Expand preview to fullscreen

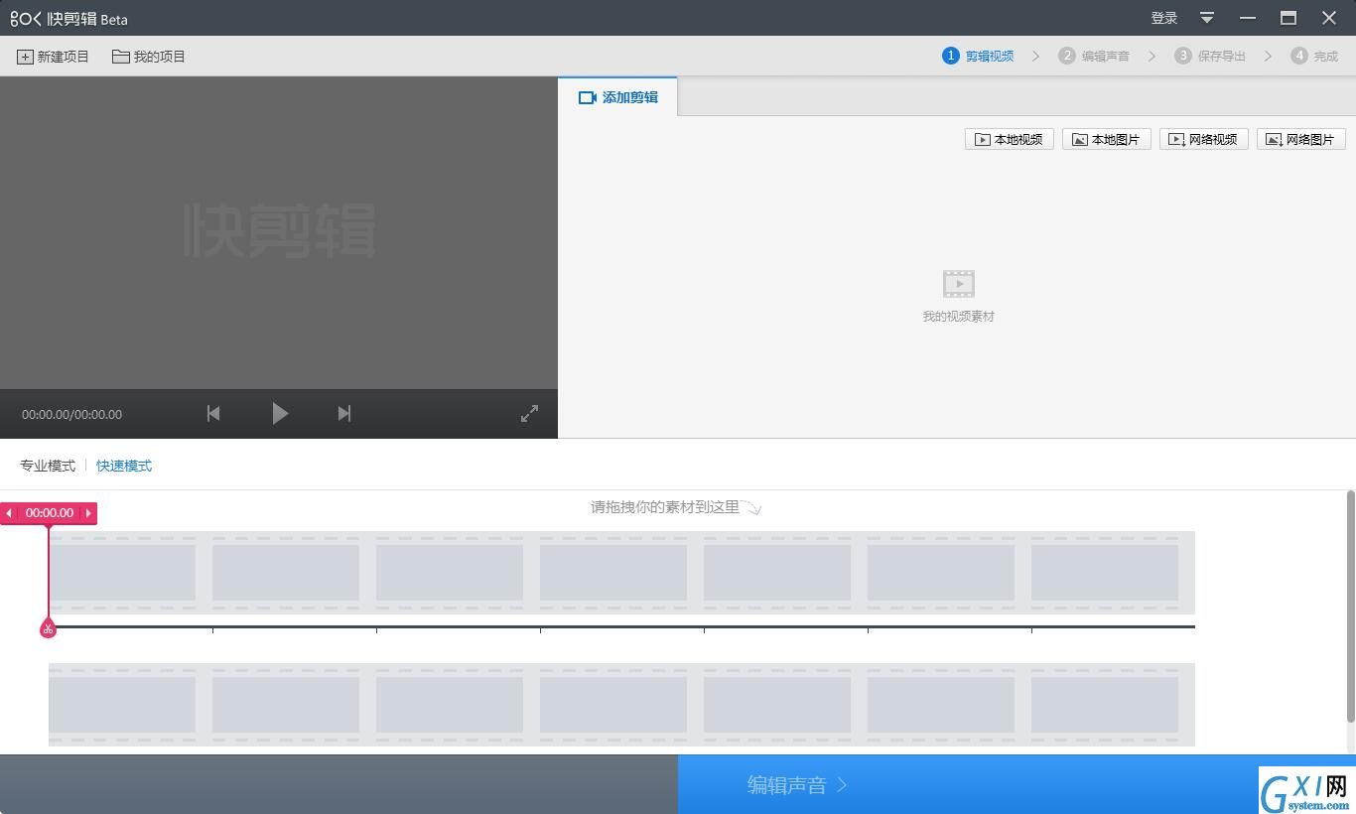(530, 414)
